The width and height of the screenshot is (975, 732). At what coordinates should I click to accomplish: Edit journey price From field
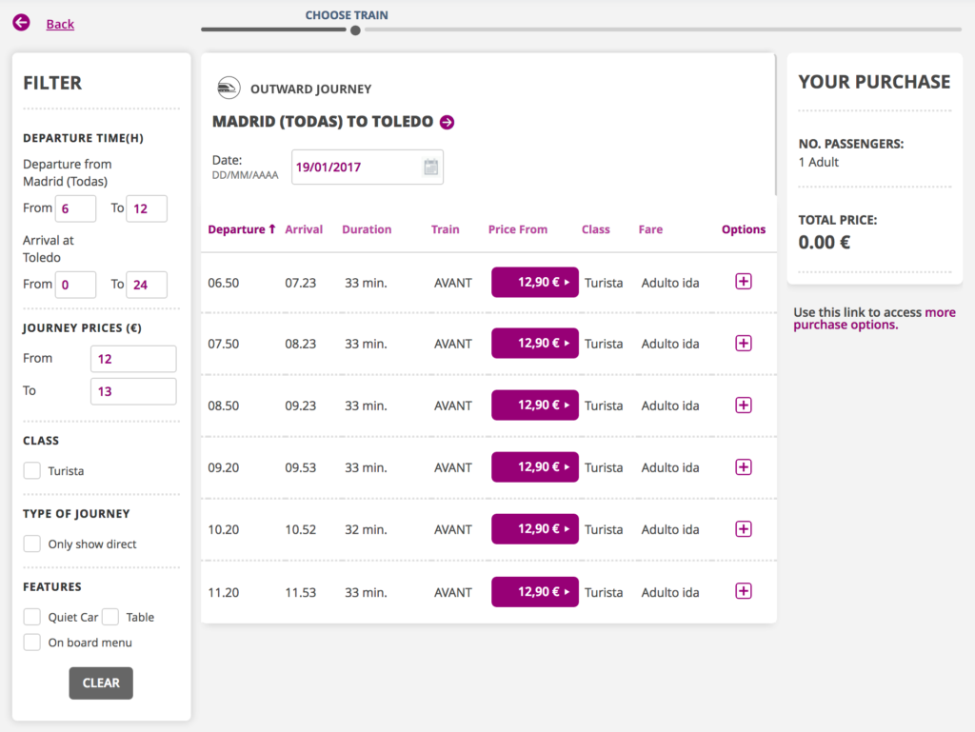(x=133, y=359)
